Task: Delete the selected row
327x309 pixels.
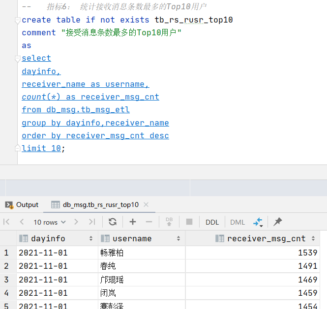Action: pyautogui.click(x=149, y=222)
